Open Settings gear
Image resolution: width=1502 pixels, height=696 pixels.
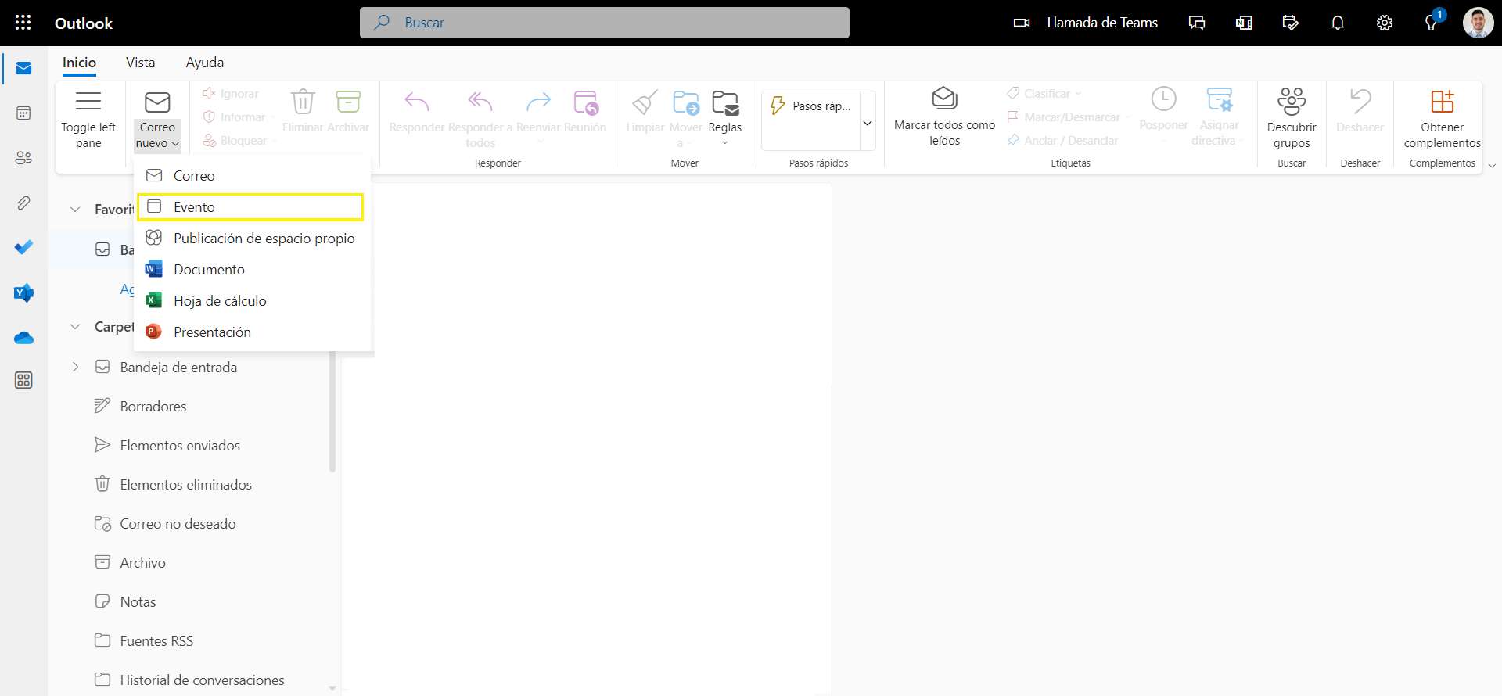(x=1385, y=23)
